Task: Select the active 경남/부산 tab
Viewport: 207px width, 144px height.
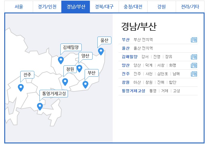Action: coord(76,7)
